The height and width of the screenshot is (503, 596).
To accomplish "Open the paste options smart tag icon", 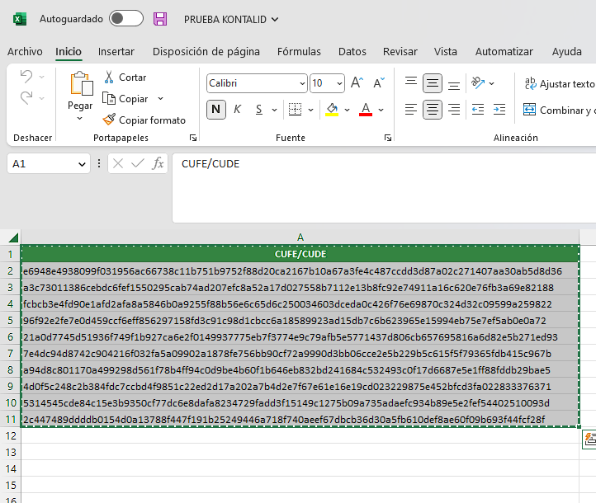I will 589,440.
